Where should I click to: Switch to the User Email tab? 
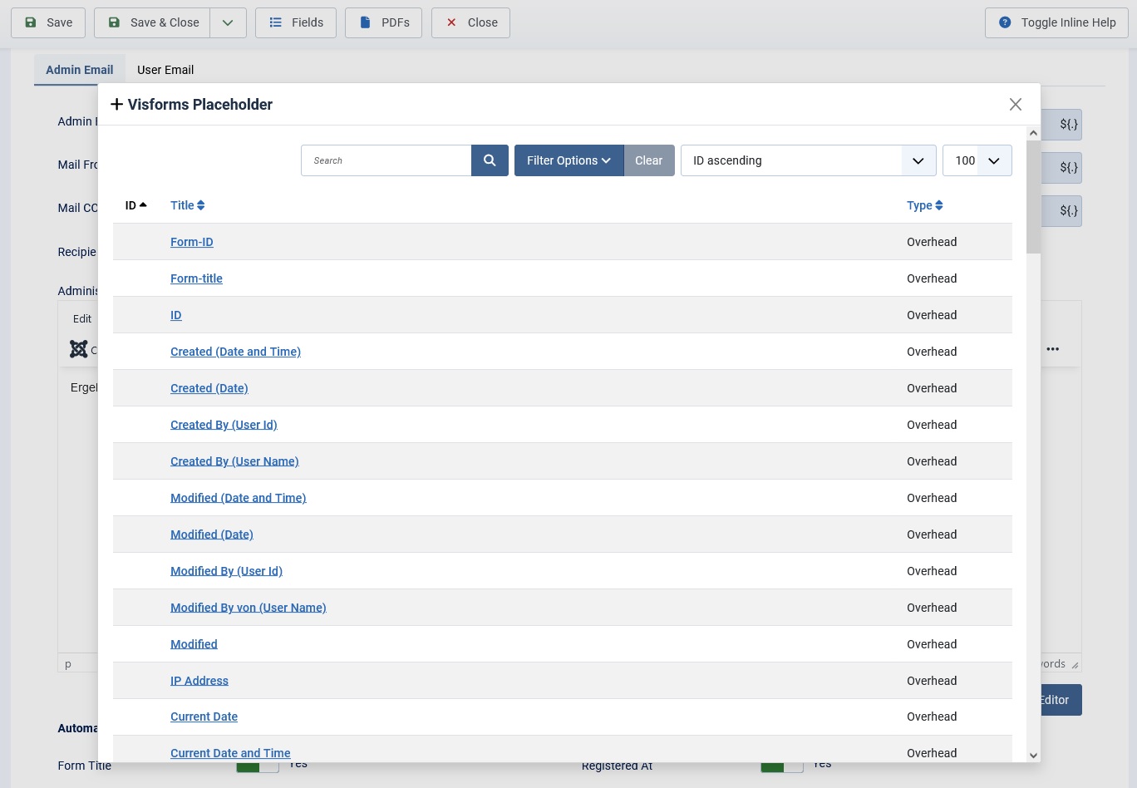coord(165,70)
